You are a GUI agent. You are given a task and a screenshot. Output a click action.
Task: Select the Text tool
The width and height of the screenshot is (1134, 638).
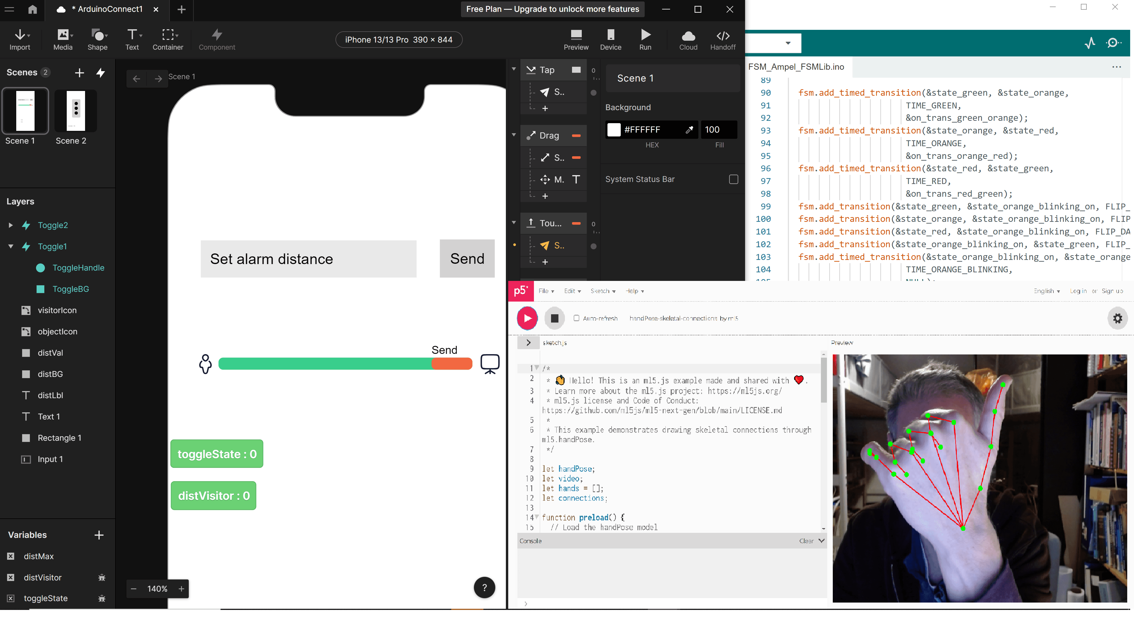pos(132,40)
